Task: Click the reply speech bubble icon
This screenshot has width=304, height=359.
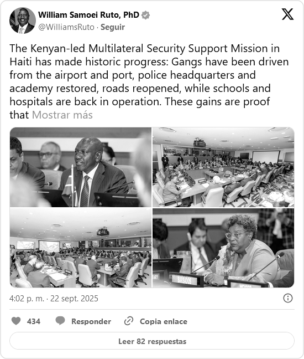Action: coord(60,321)
